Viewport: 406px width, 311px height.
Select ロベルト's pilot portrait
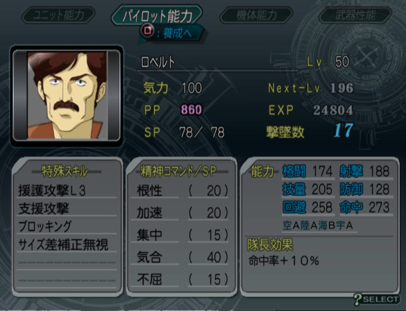coord(67,95)
